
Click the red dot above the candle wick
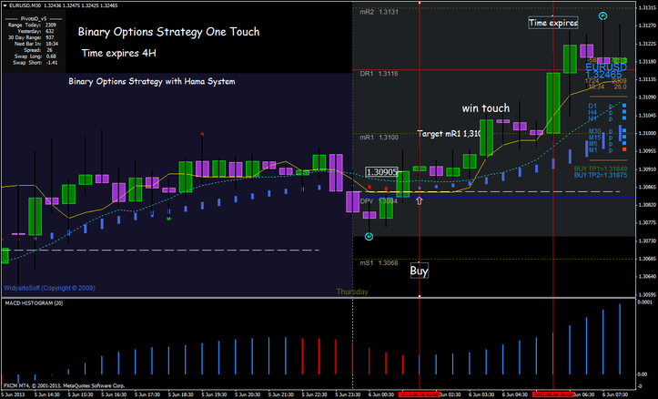(x=202, y=135)
